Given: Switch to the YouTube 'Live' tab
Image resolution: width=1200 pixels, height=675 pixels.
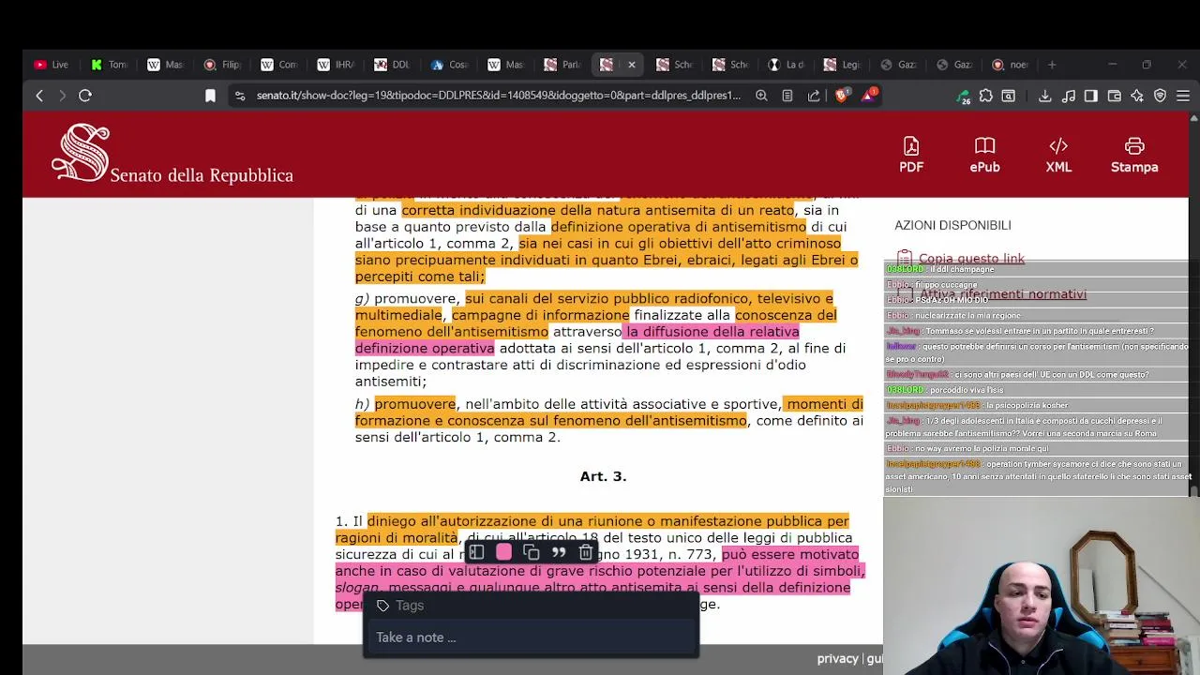Looking at the screenshot, I should [x=52, y=65].
